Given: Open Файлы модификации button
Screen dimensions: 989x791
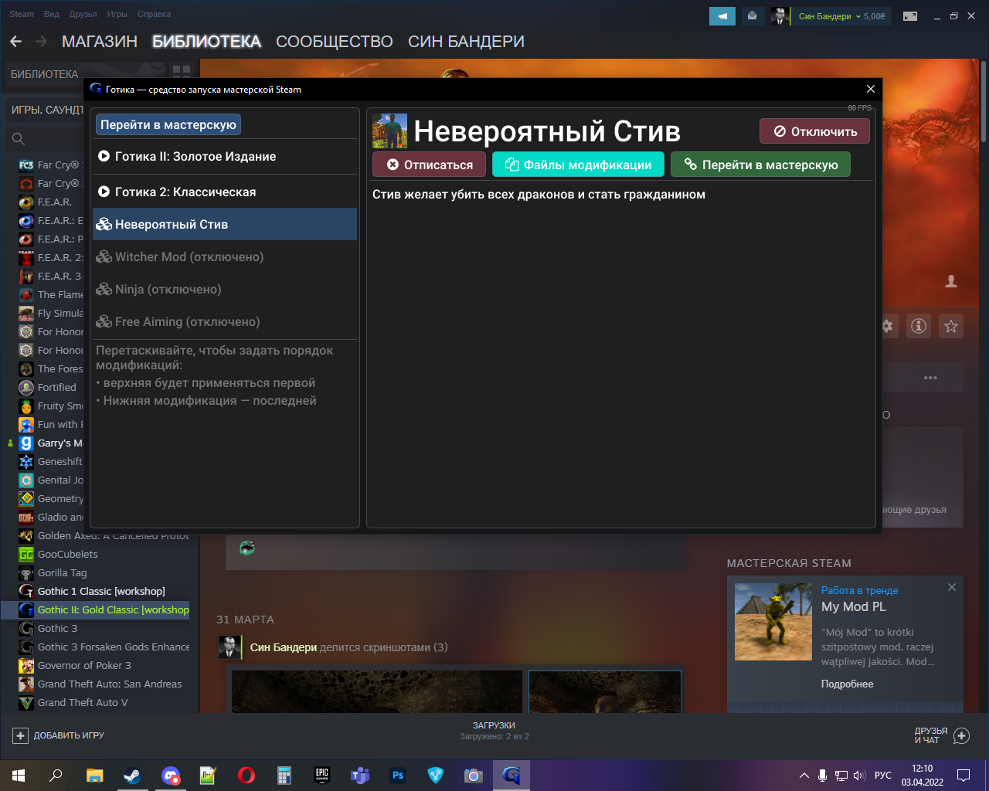Looking at the screenshot, I should [578, 165].
